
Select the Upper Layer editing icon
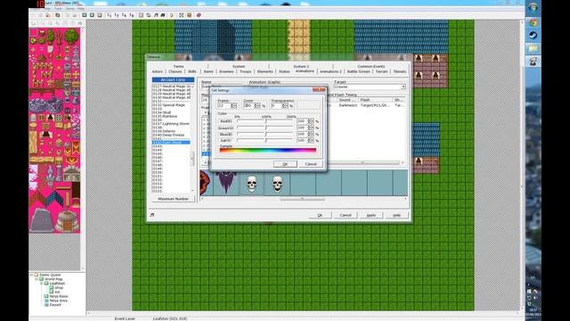pos(92,15)
